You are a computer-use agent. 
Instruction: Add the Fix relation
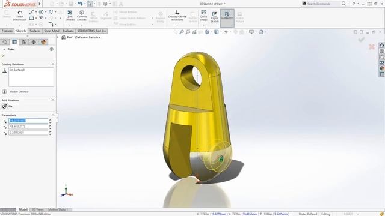(x=7, y=106)
